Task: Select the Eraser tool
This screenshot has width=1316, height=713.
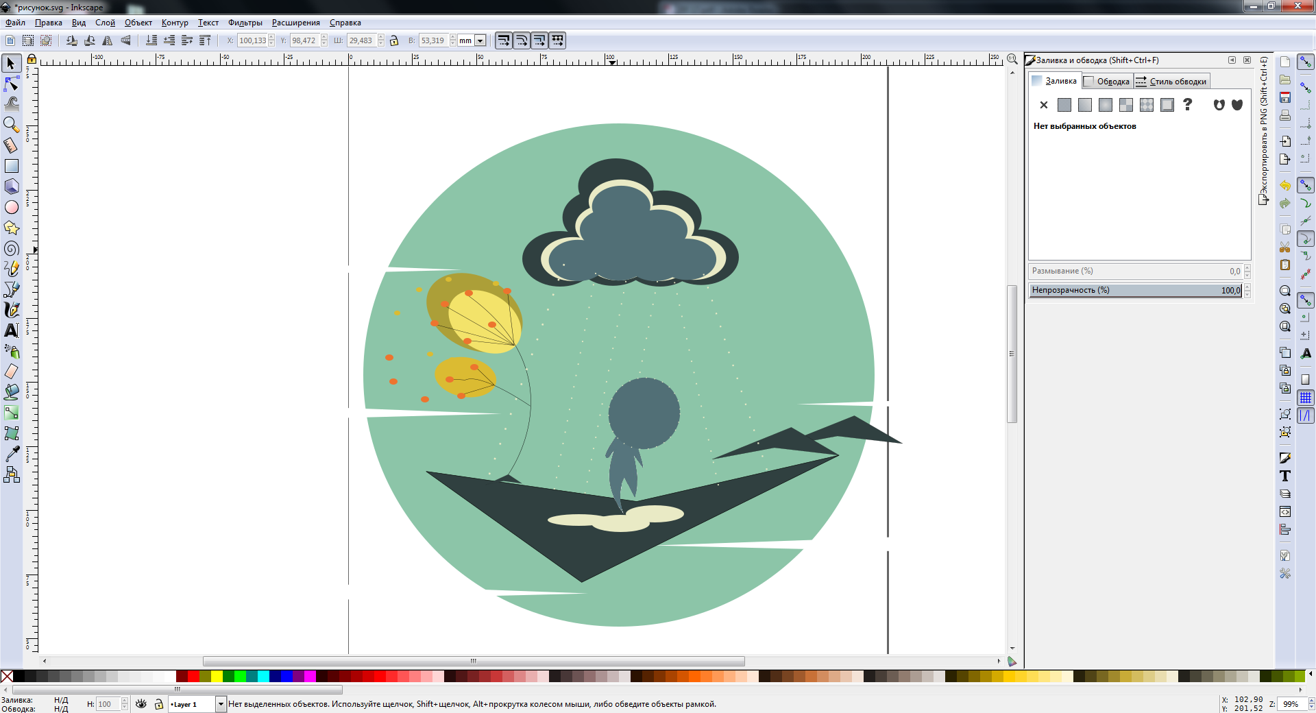Action: 11,372
